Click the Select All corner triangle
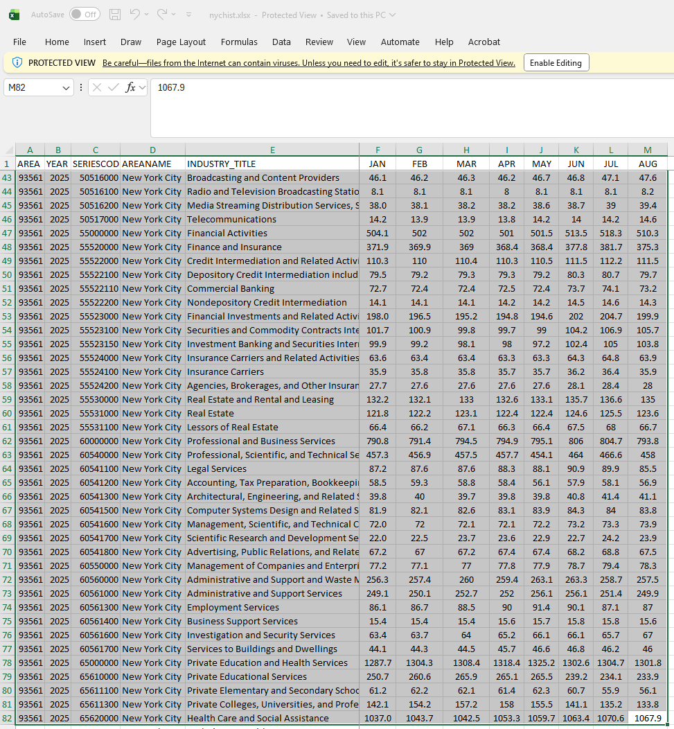The width and height of the screenshot is (674, 729). pyautogui.click(x=10, y=150)
